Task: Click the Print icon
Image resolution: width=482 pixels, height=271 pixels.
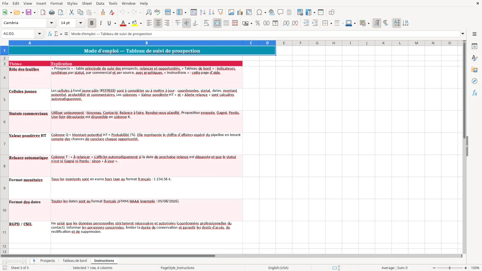Action: (52, 12)
